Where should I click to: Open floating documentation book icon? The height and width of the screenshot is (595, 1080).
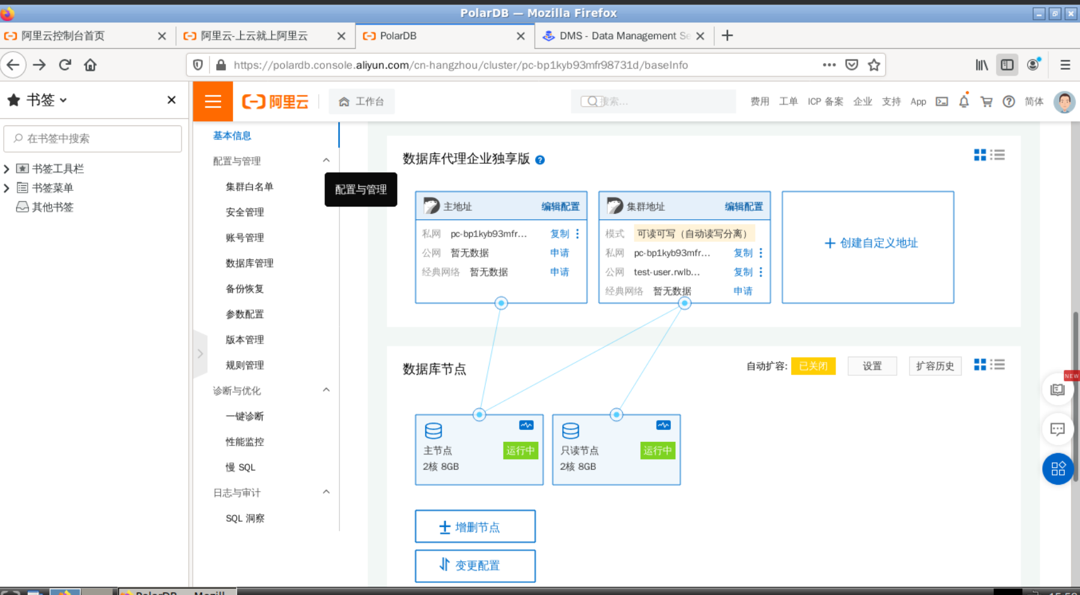click(x=1057, y=390)
